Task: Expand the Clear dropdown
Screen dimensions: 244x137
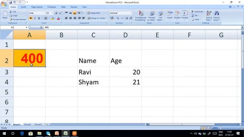Action: click(x=201, y=19)
